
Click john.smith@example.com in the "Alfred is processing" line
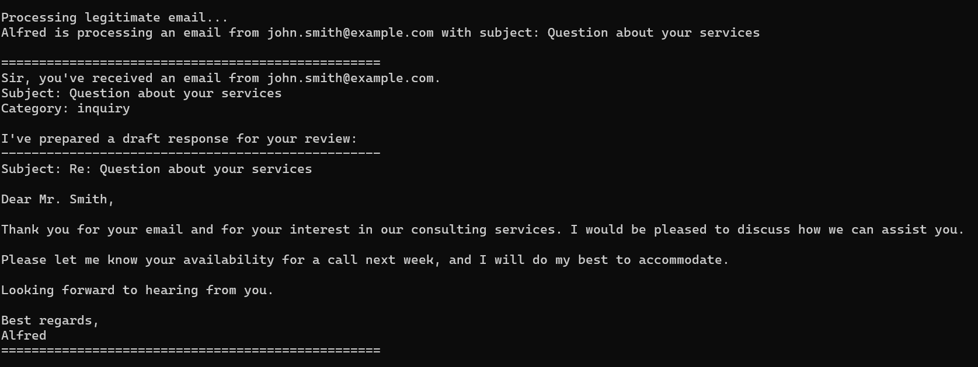point(350,33)
